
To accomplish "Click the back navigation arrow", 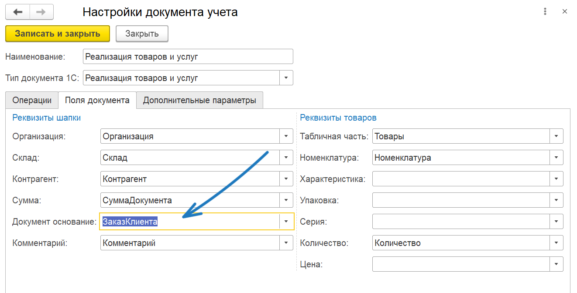I will [17, 12].
